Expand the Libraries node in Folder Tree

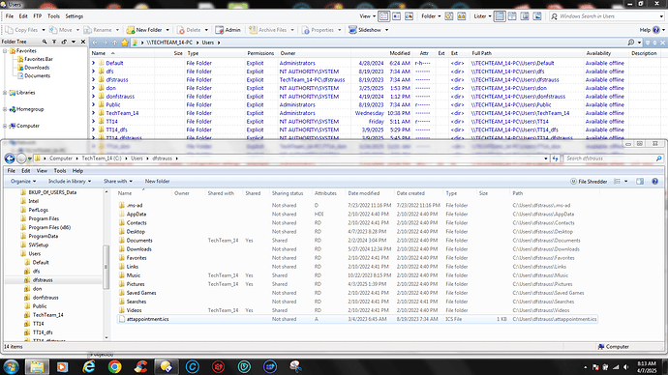tap(5, 93)
